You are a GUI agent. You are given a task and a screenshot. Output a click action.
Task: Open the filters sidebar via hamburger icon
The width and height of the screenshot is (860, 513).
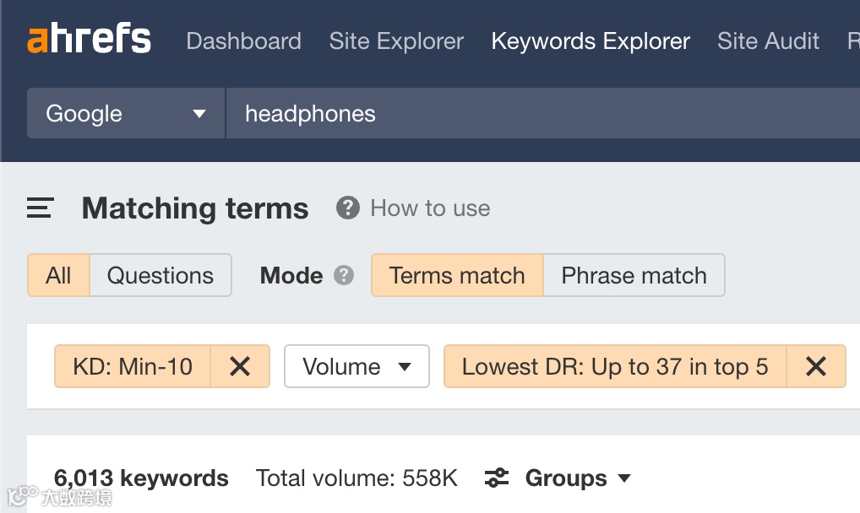(39, 208)
